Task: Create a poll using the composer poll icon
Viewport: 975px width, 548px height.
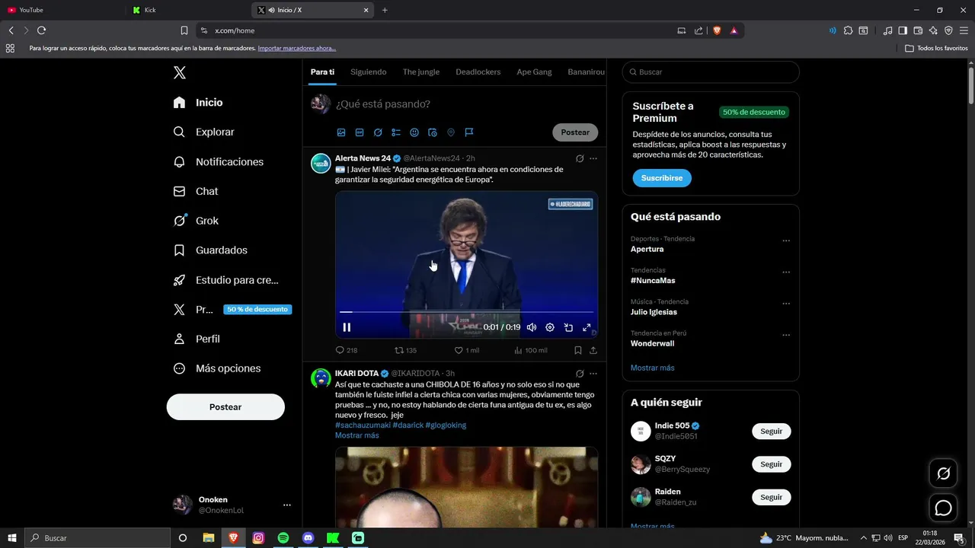Action: point(396,132)
